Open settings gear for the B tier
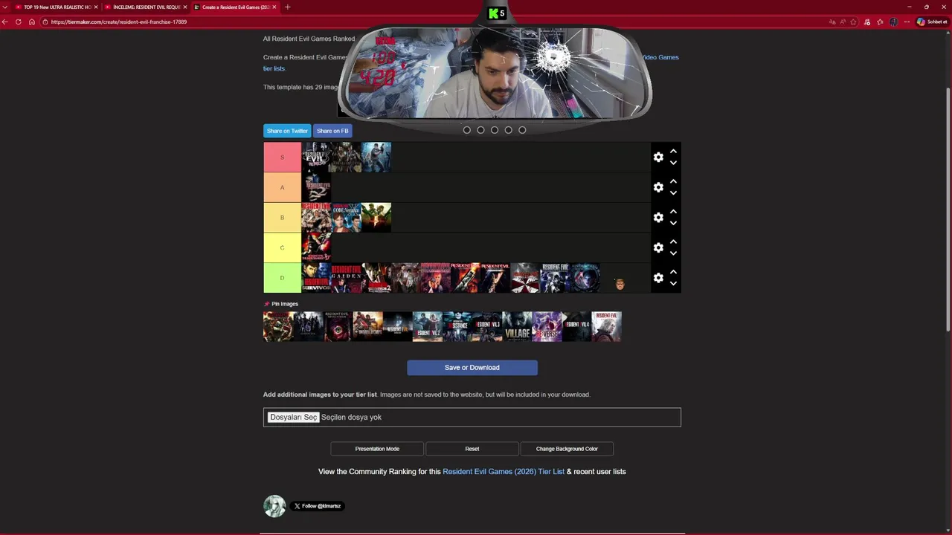The width and height of the screenshot is (952, 535). coord(658,217)
